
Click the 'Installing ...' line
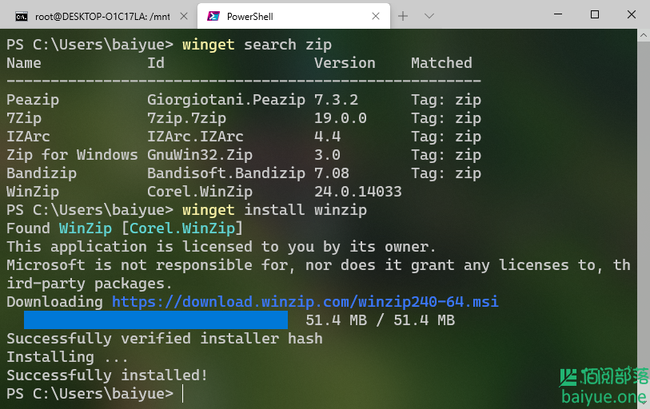tap(68, 357)
